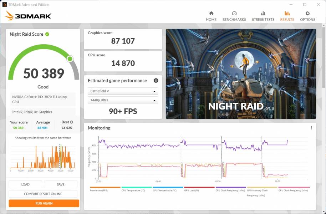Click the Monitoring heading
The image size is (326, 214).
click(99, 128)
